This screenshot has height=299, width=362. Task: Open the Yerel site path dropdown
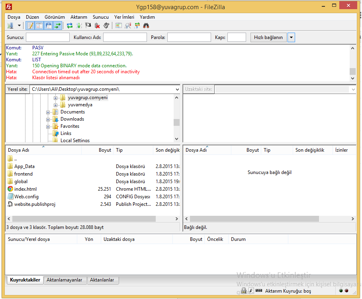click(177, 89)
